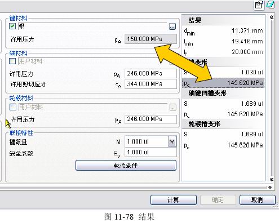Screen dimensions: 279x223
Task: Click allowable shear stress field 344.000 MPa
Action: [x=150, y=84]
